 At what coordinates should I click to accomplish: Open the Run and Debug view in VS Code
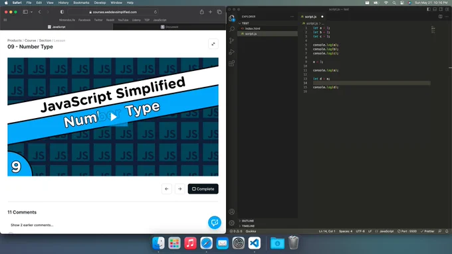point(231,52)
